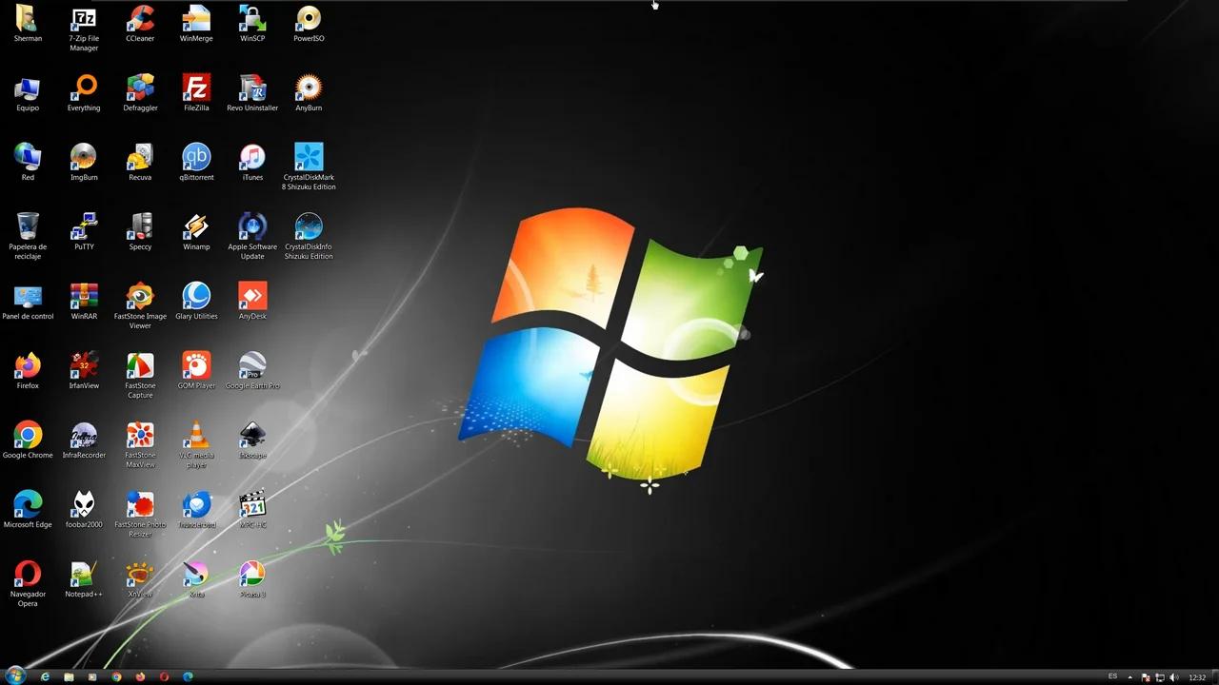Viewport: 1219px width, 685px height.
Task: Click the Start button
Action: pos(15,676)
